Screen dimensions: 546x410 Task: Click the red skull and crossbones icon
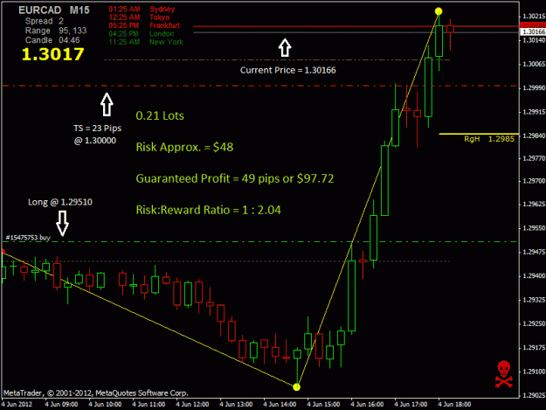(x=504, y=374)
